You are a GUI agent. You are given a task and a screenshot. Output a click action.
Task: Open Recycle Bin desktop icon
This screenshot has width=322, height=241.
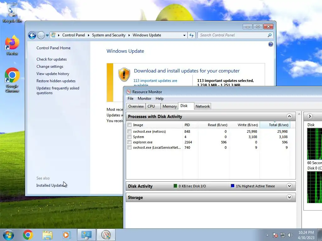pyautogui.click(x=12, y=13)
